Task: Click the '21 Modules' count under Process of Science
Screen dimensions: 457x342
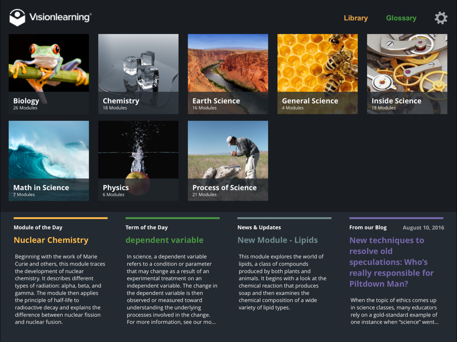Action: tap(204, 195)
